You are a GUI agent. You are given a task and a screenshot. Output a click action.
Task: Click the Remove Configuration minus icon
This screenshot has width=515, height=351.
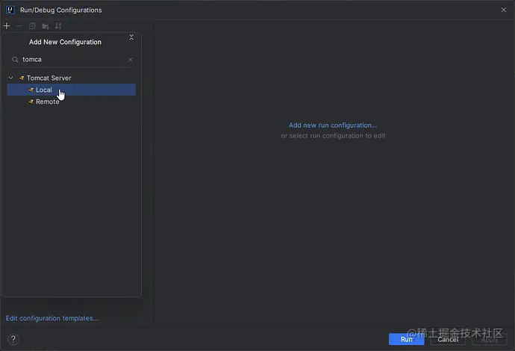point(19,26)
